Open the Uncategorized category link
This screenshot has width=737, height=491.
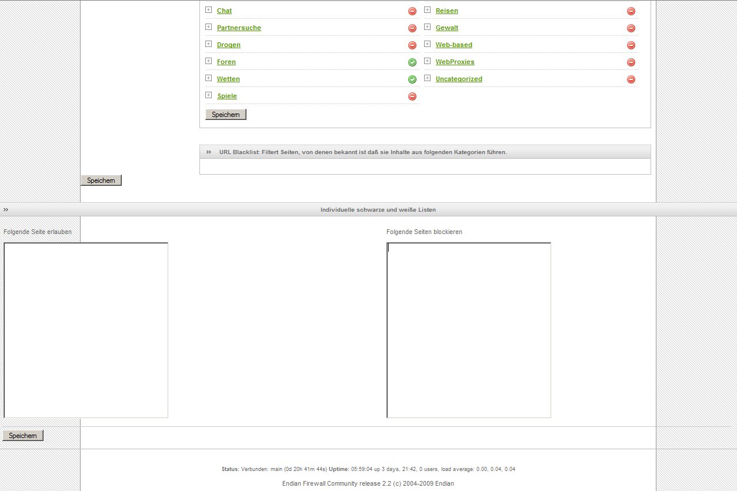click(x=459, y=79)
